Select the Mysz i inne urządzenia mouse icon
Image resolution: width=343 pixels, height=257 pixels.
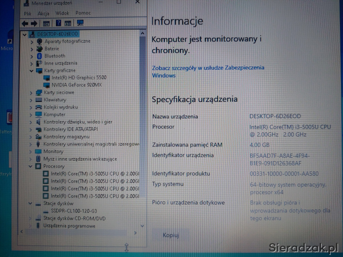click(38, 159)
